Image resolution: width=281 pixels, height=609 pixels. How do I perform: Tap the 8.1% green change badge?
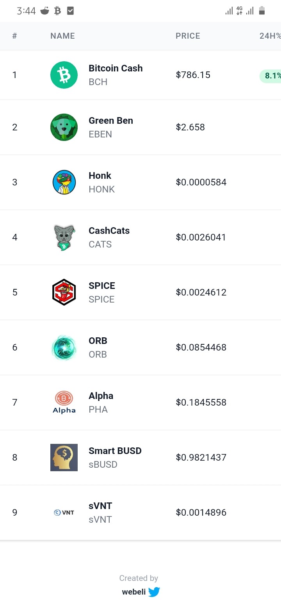[270, 76]
